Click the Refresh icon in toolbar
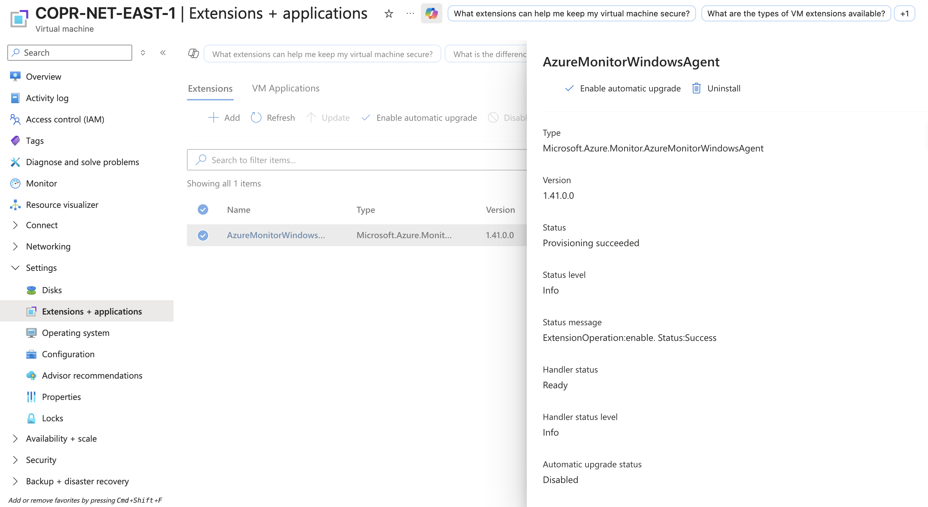Screen dimensions: 928x507 point(256,117)
